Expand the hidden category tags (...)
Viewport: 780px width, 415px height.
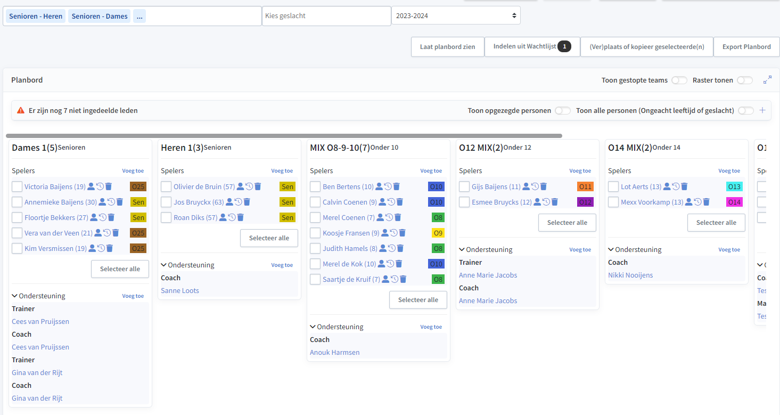pos(139,16)
